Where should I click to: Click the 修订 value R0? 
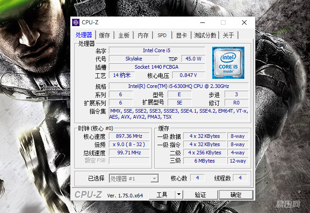click(x=237, y=103)
